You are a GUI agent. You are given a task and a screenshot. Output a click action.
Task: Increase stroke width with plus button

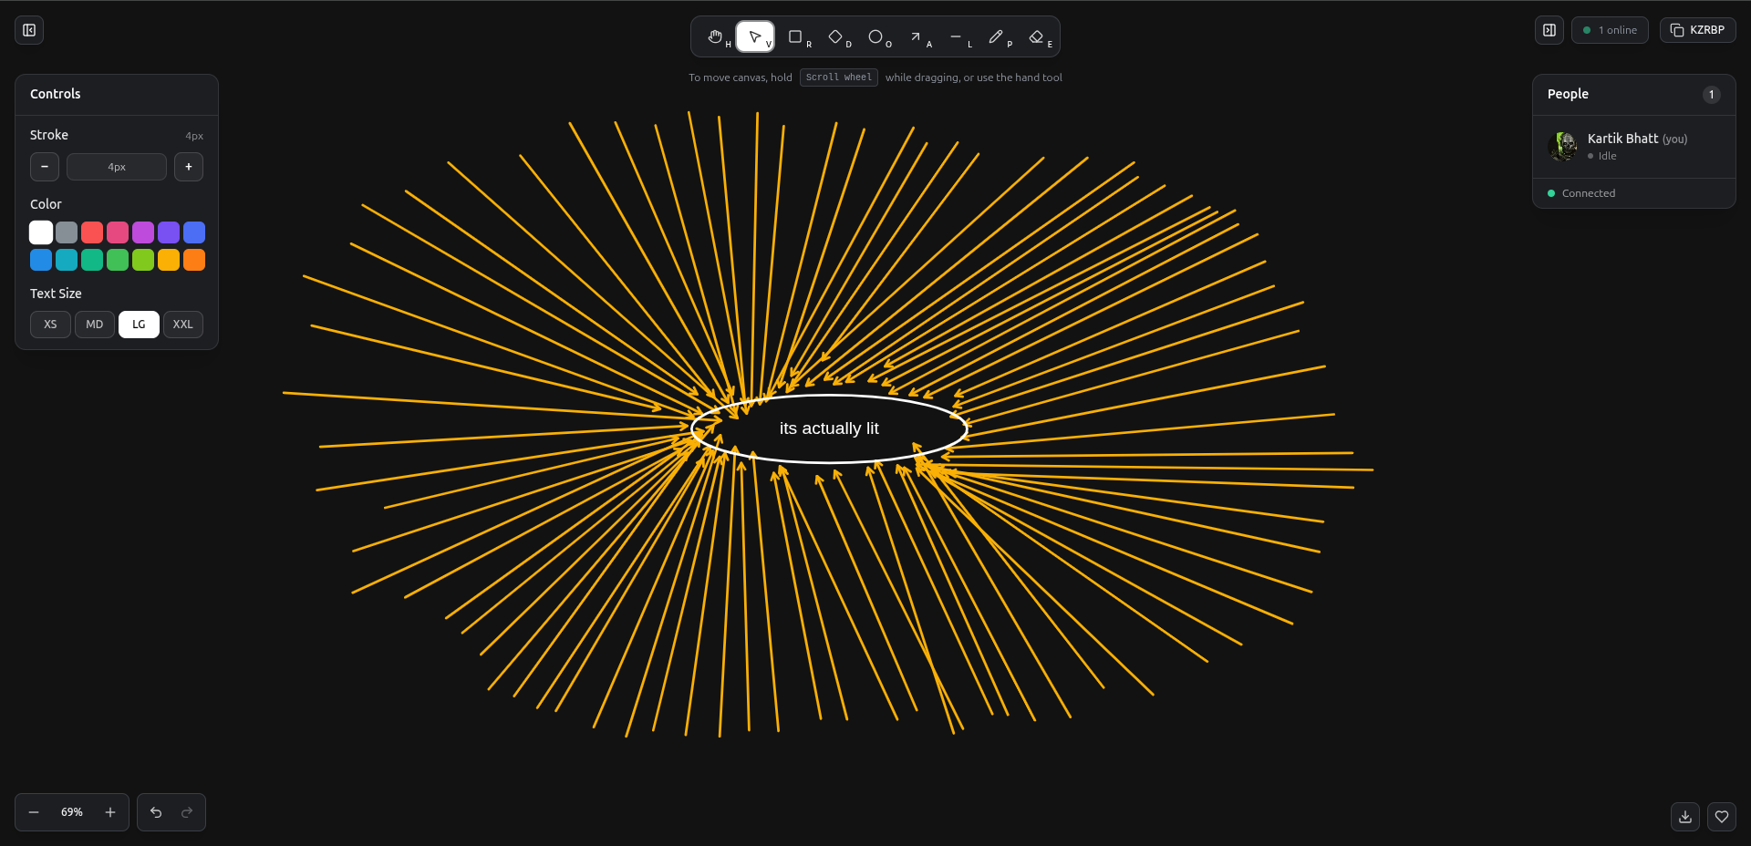[x=189, y=167]
